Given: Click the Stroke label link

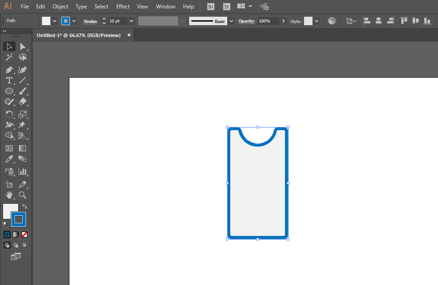Looking at the screenshot, I should pos(90,21).
